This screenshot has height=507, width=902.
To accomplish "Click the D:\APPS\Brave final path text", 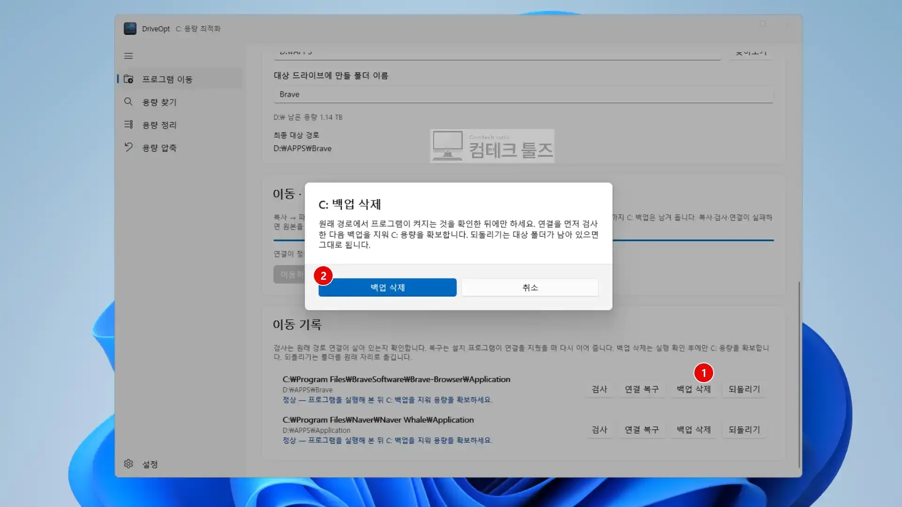I will [x=303, y=148].
